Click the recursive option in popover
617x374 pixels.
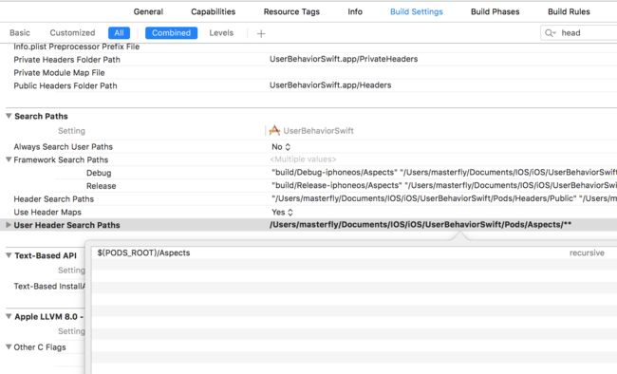(587, 252)
